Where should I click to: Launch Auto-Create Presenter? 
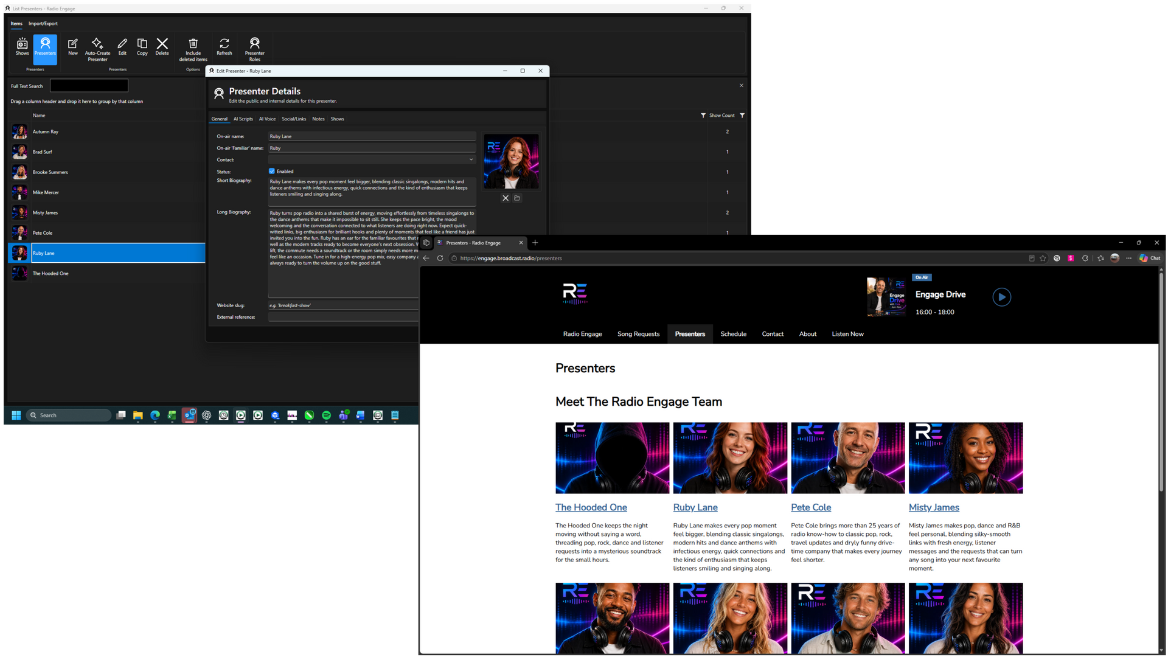[x=97, y=49]
